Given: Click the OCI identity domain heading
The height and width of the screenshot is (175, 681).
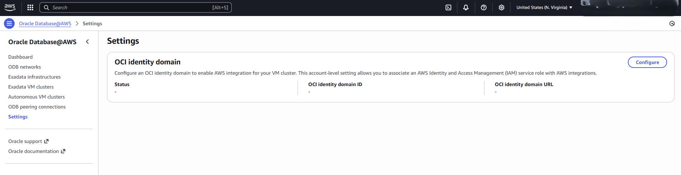Looking at the screenshot, I should 147,62.
